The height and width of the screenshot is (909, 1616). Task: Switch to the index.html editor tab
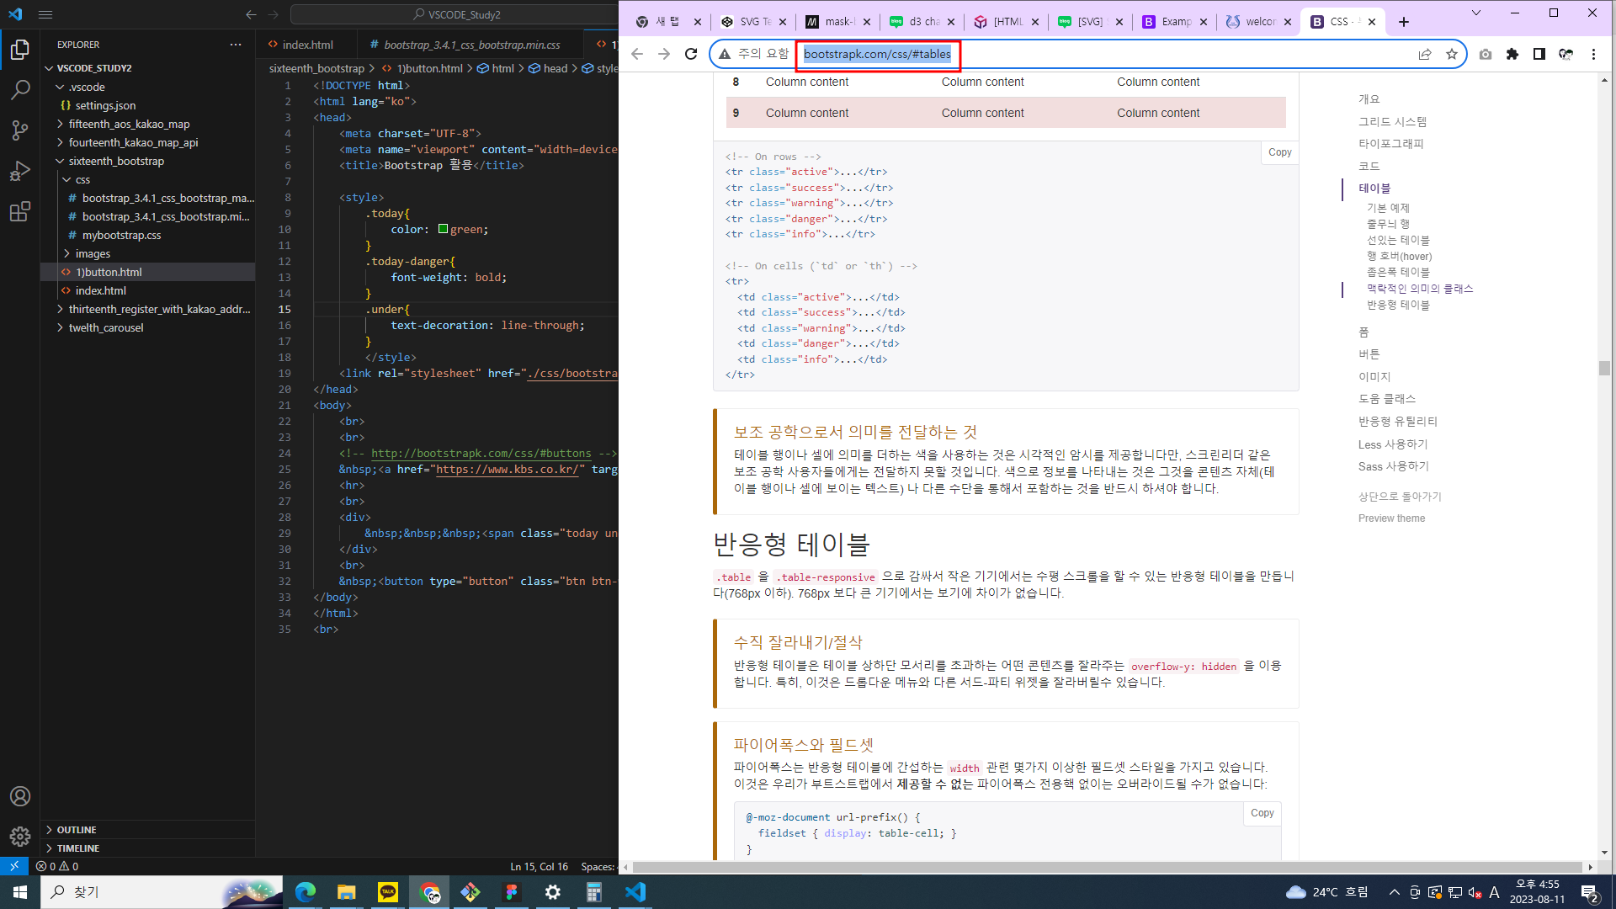coord(306,45)
